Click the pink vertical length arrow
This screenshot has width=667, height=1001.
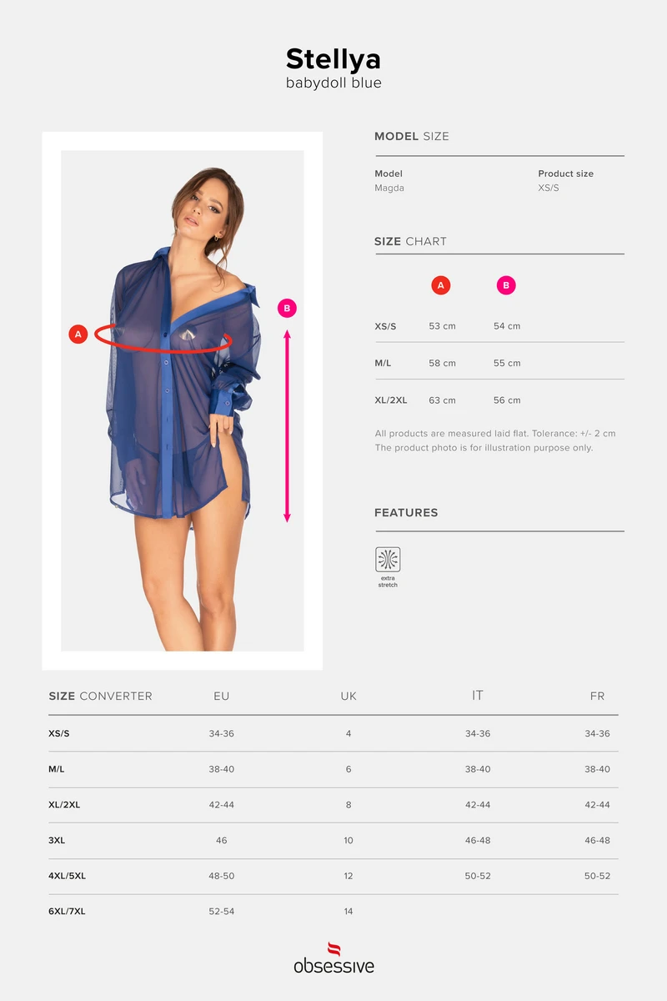[x=287, y=425]
